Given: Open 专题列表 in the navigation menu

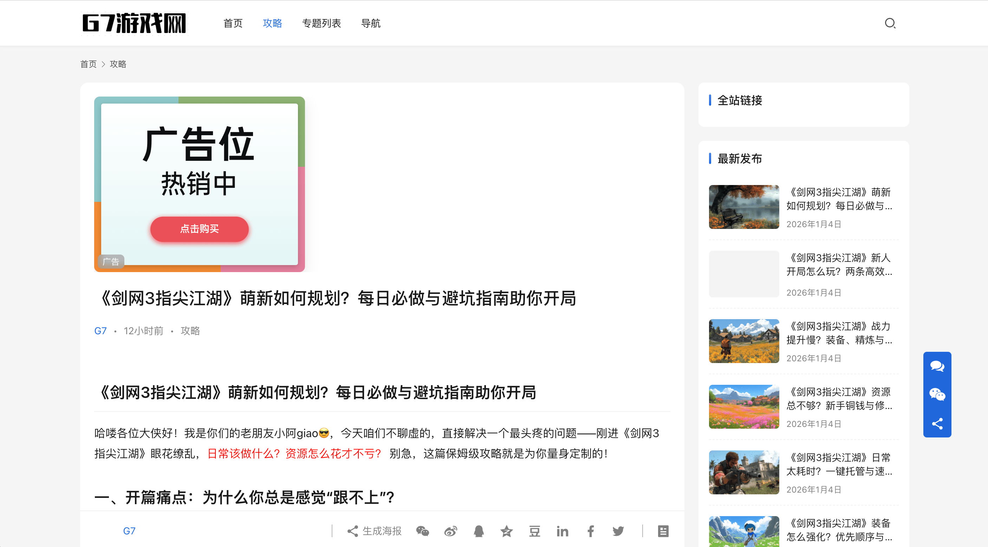Looking at the screenshot, I should pyautogui.click(x=321, y=24).
